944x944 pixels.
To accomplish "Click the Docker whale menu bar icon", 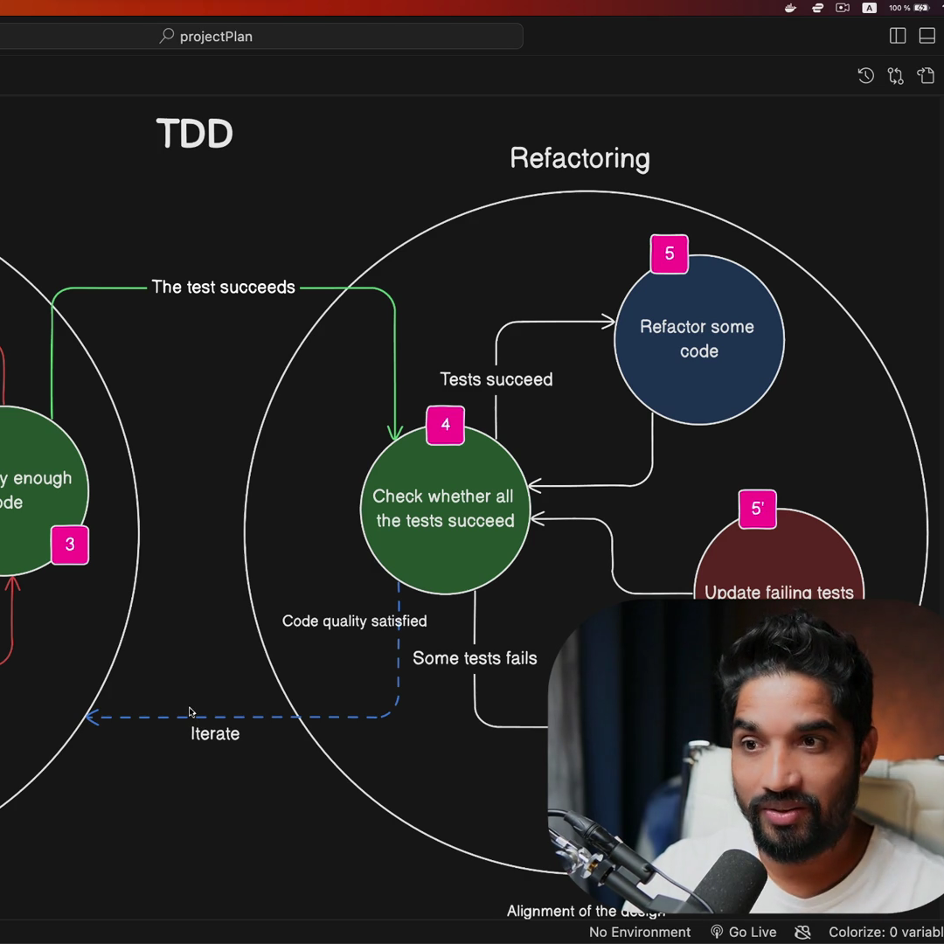I will 790,8.
